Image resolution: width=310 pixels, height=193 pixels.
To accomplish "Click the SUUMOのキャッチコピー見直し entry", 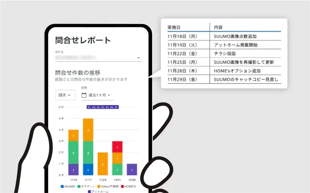I will (224, 79).
